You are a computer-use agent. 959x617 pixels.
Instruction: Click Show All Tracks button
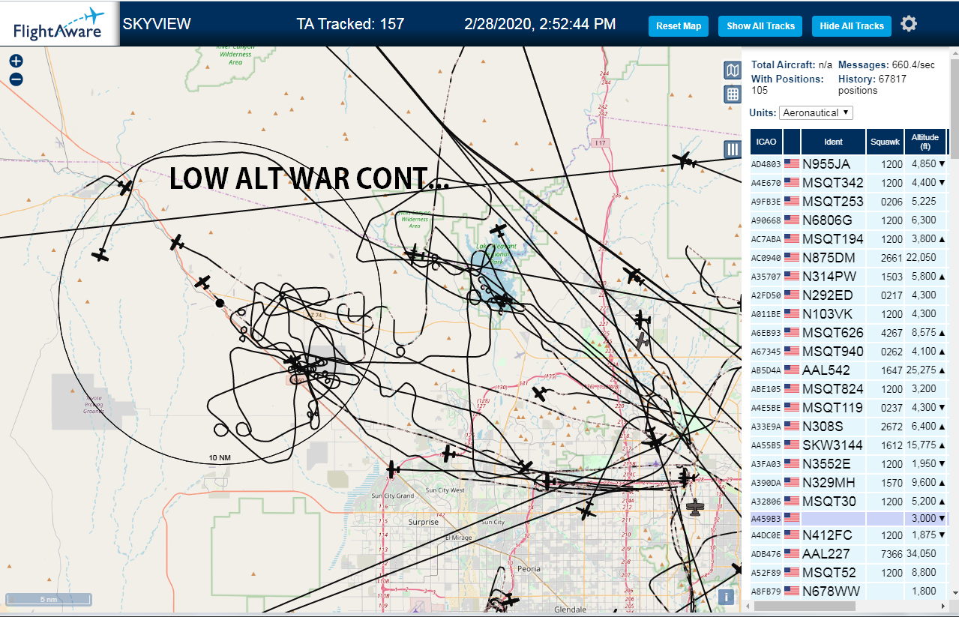(760, 26)
